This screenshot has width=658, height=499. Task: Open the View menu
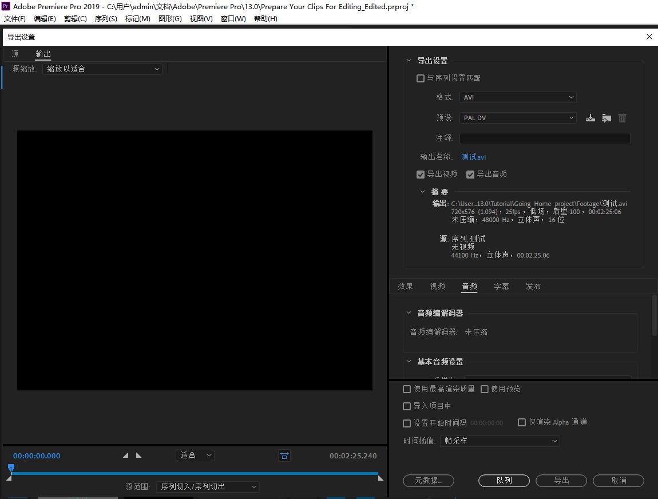coord(201,19)
